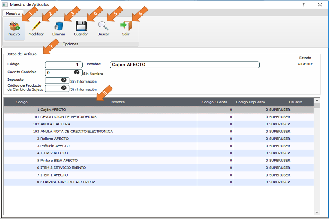329x219 pixels.
Task: Click inside the Código input field
Action: click(64, 65)
